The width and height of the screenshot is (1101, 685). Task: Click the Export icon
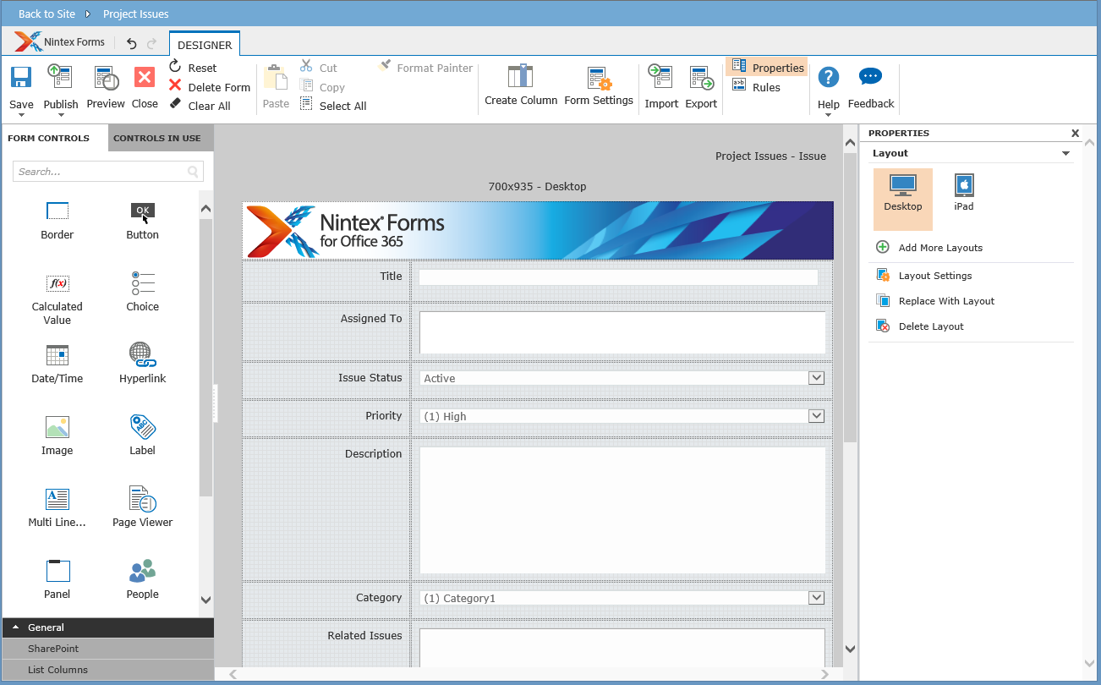(701, 78)
